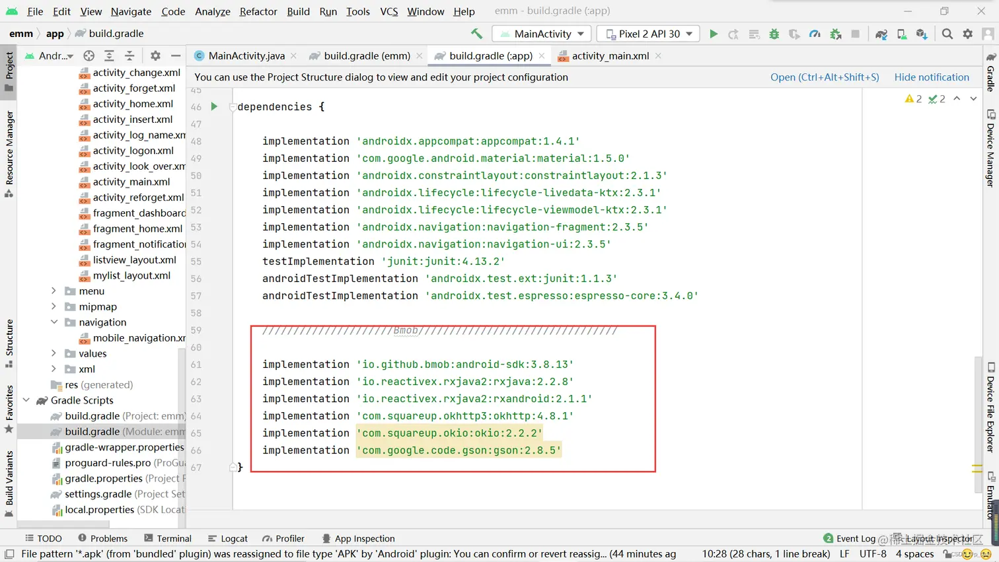This screenshot has width=999, height=562.
Task: Collapse all in project panel
Action: click(x=129, y=56)
